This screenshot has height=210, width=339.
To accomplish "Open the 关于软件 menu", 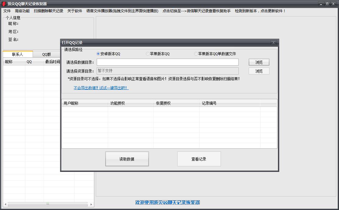I will click(74, 11).
